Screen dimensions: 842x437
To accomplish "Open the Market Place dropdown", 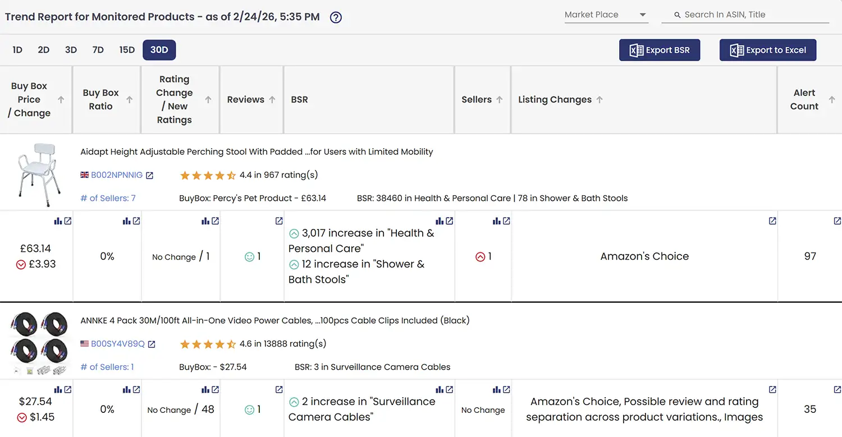I will [606, 15].
